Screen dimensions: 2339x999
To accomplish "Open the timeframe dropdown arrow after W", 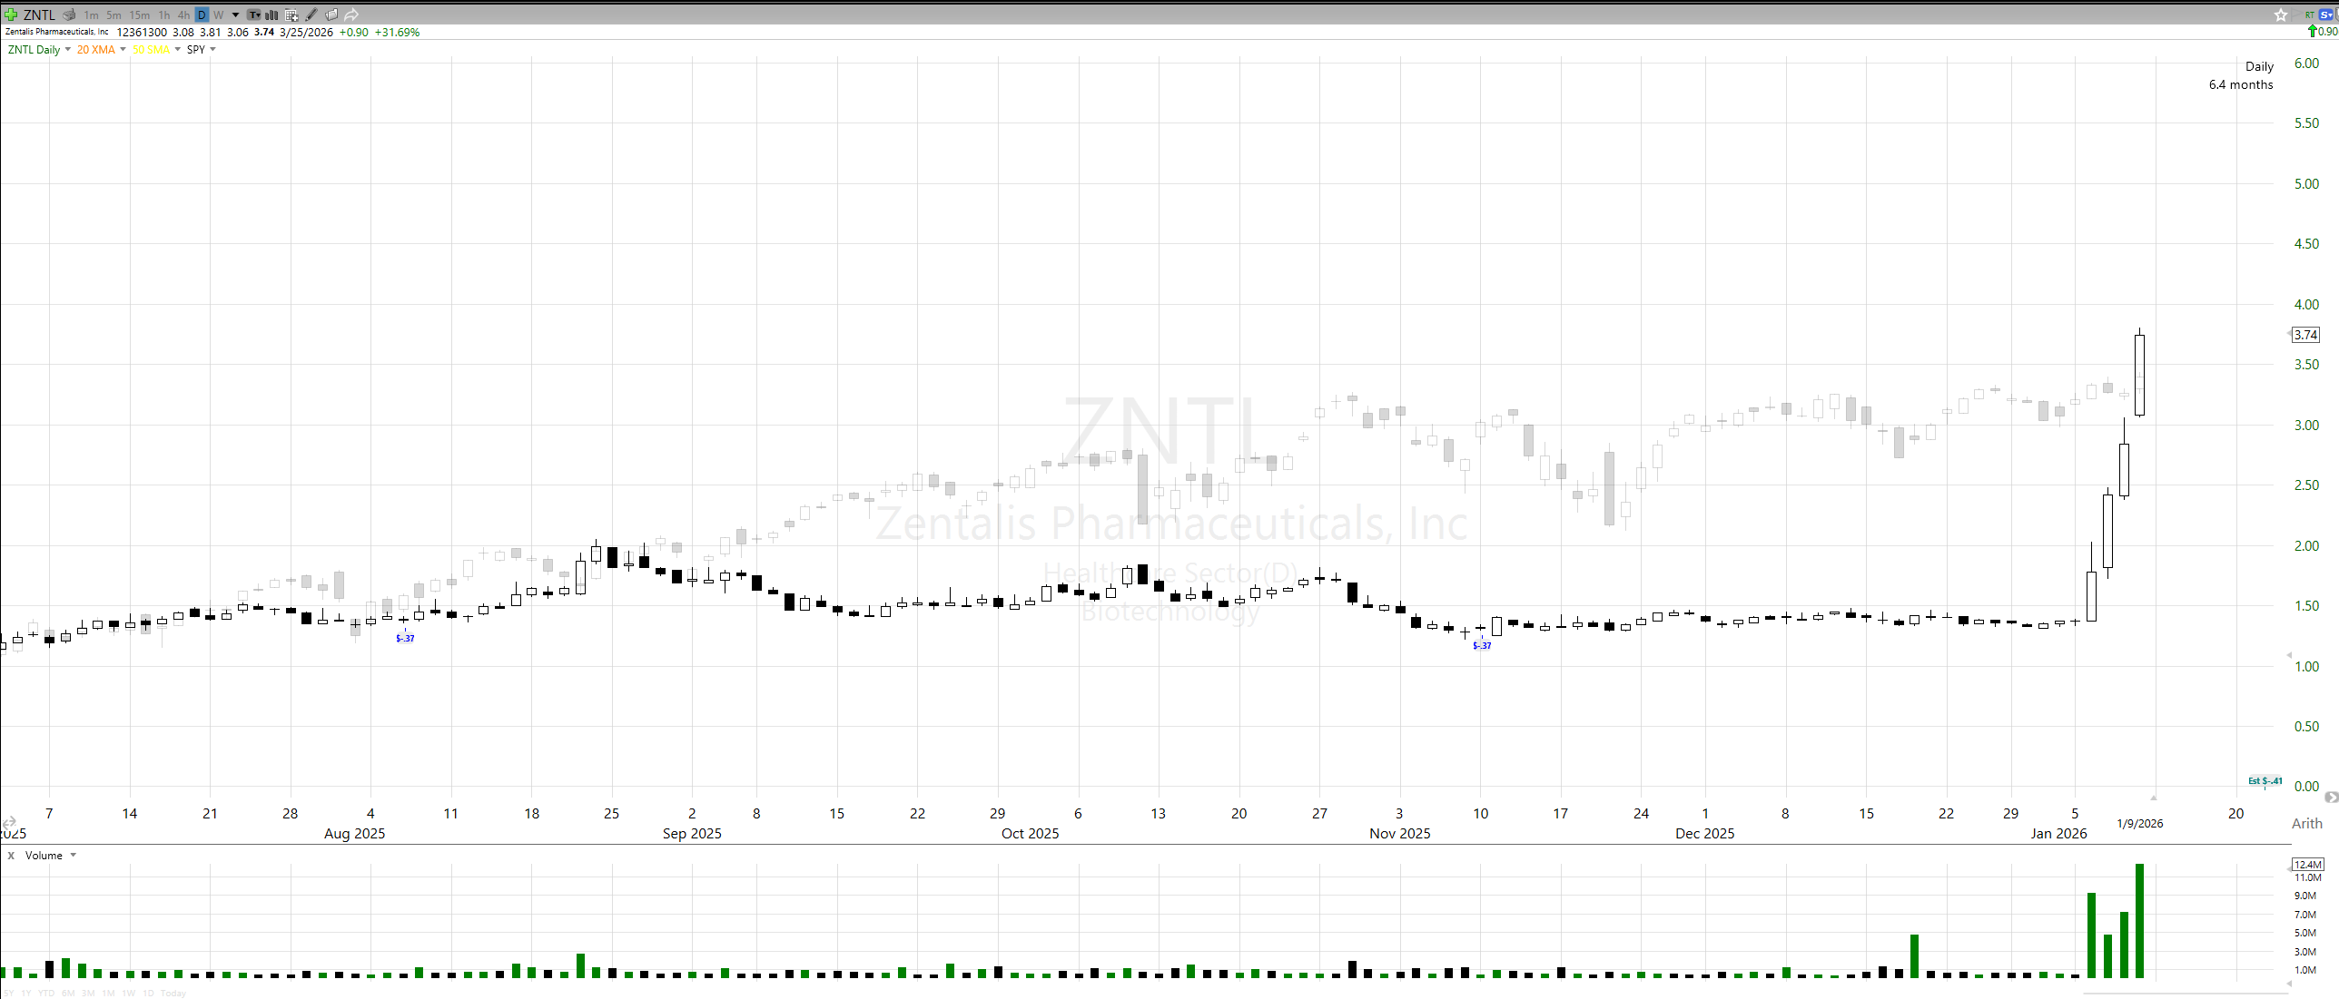I will pos(235,15).
